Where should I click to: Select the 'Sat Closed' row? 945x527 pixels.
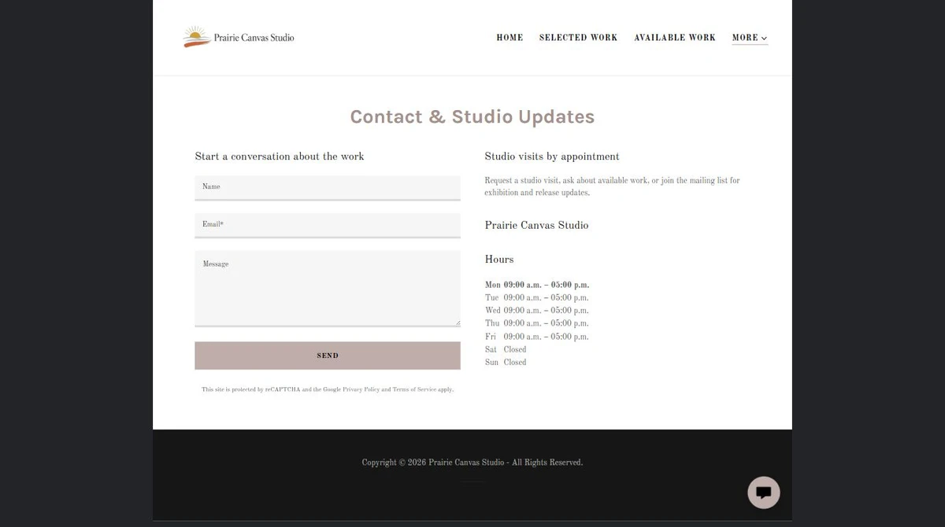[506, 349]
